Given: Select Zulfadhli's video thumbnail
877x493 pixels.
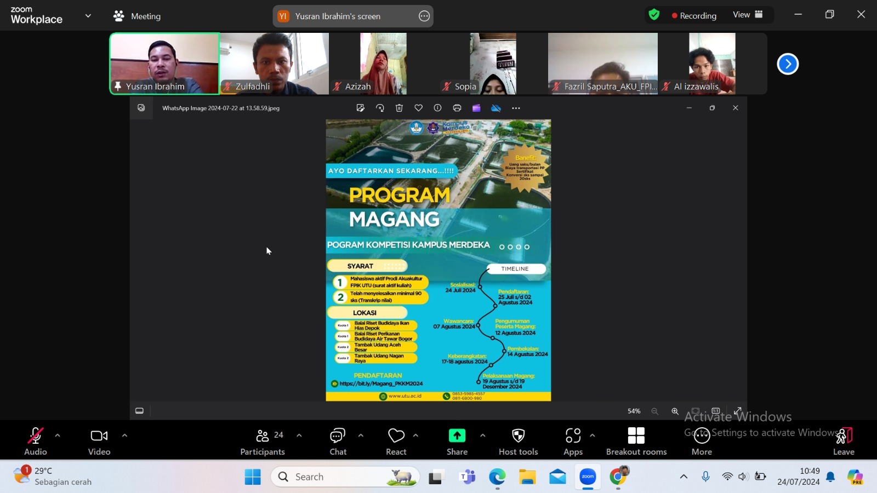Looking at the screenshot, I should [274, 64].
